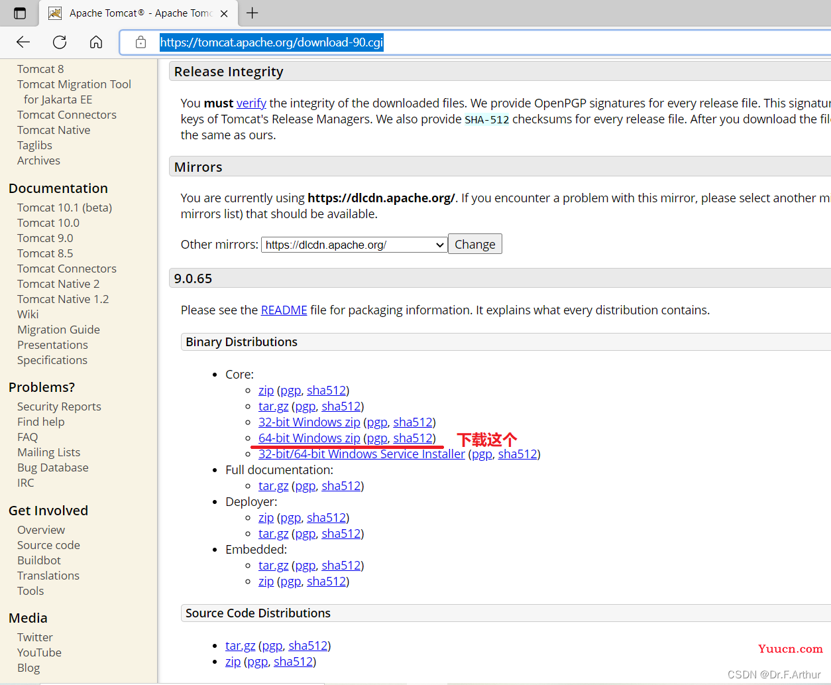This screenshot has width=831, height=685.
Task: Open the Find help link
Action: tap(41, 422)
